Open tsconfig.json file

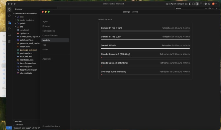[x=26, y=67]
